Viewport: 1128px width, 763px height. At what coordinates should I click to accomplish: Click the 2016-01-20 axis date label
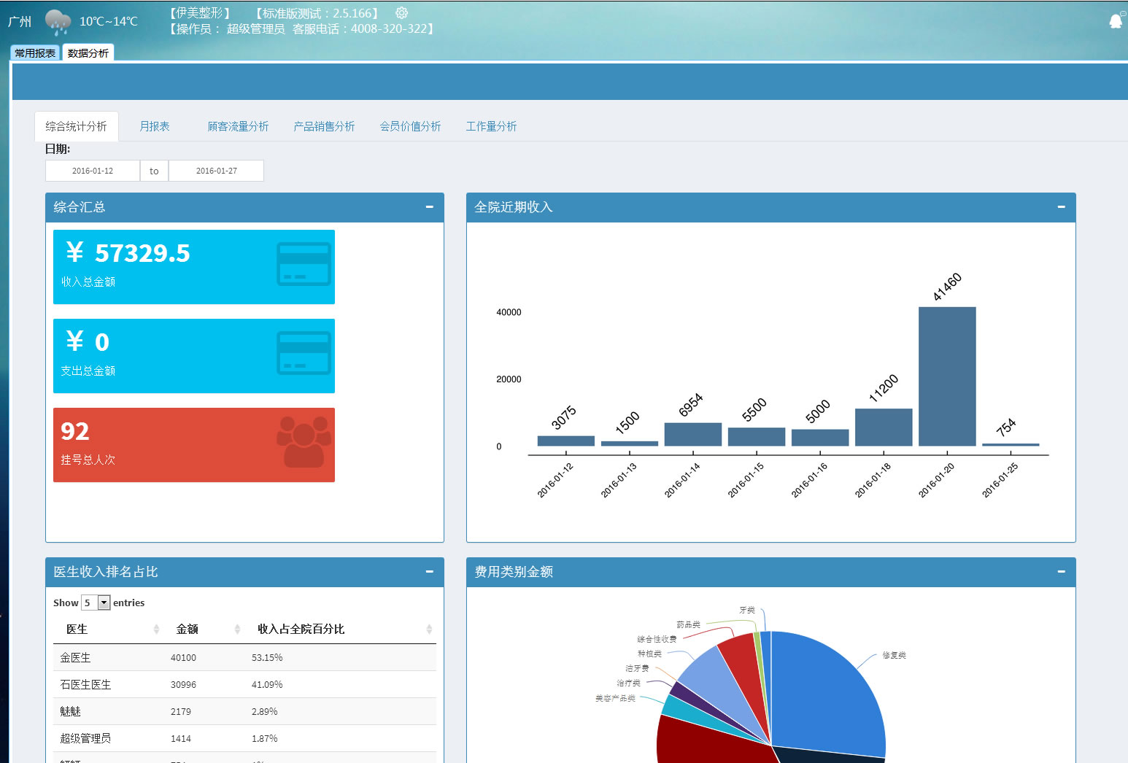[936, 480]
